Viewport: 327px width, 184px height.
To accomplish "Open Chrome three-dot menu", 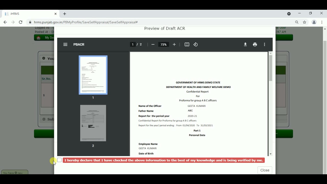I will pyautogui.click(x=322, y=22).
